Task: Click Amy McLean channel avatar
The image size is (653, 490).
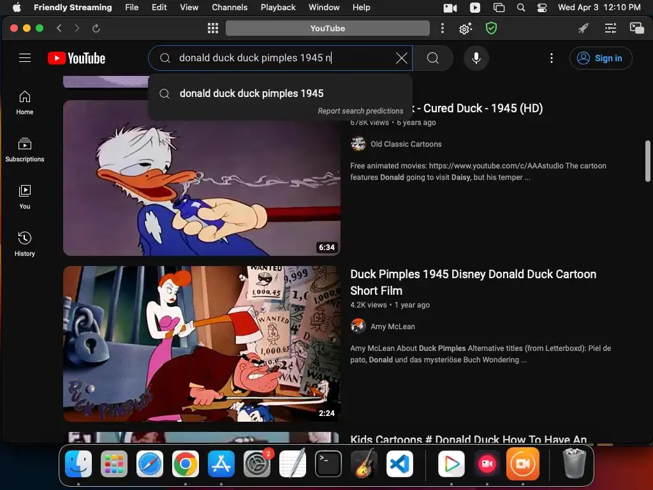Action: [358, 326]
